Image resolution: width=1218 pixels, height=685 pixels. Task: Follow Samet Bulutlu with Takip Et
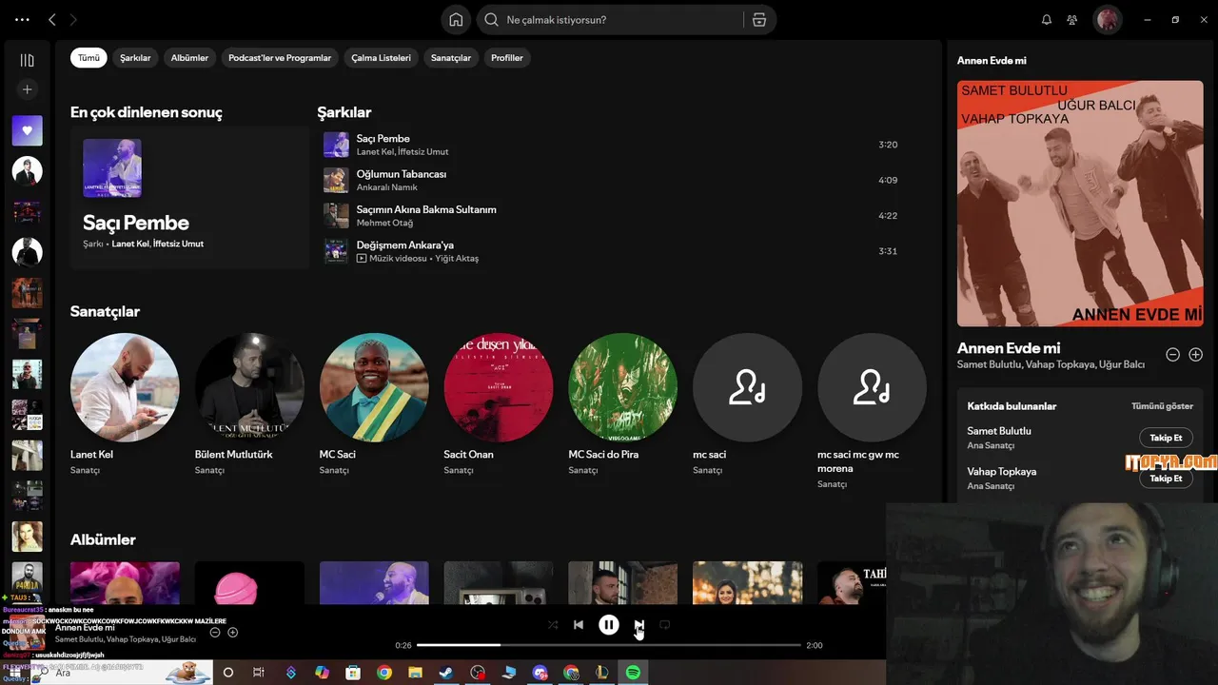(1166, 438)
